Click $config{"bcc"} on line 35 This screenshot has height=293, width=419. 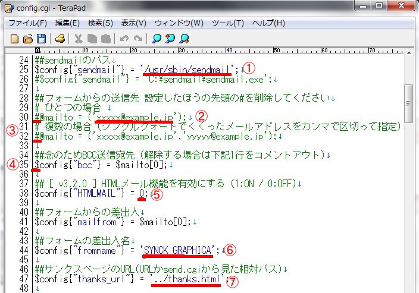68,165
